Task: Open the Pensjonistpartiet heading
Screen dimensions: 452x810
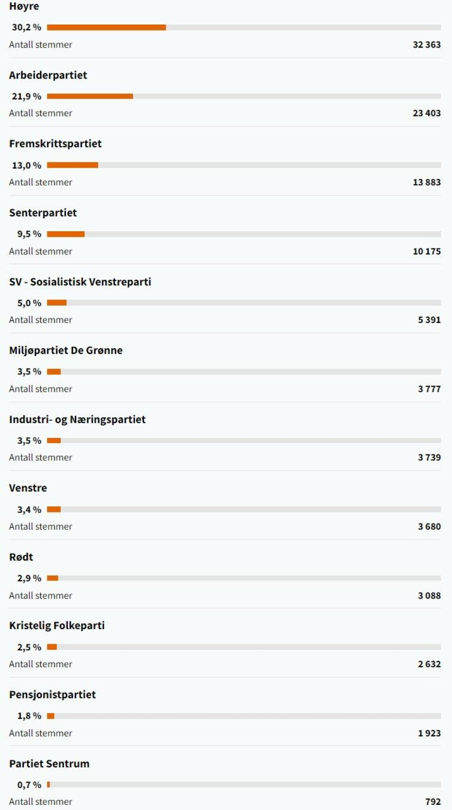Action: (52, 695)
